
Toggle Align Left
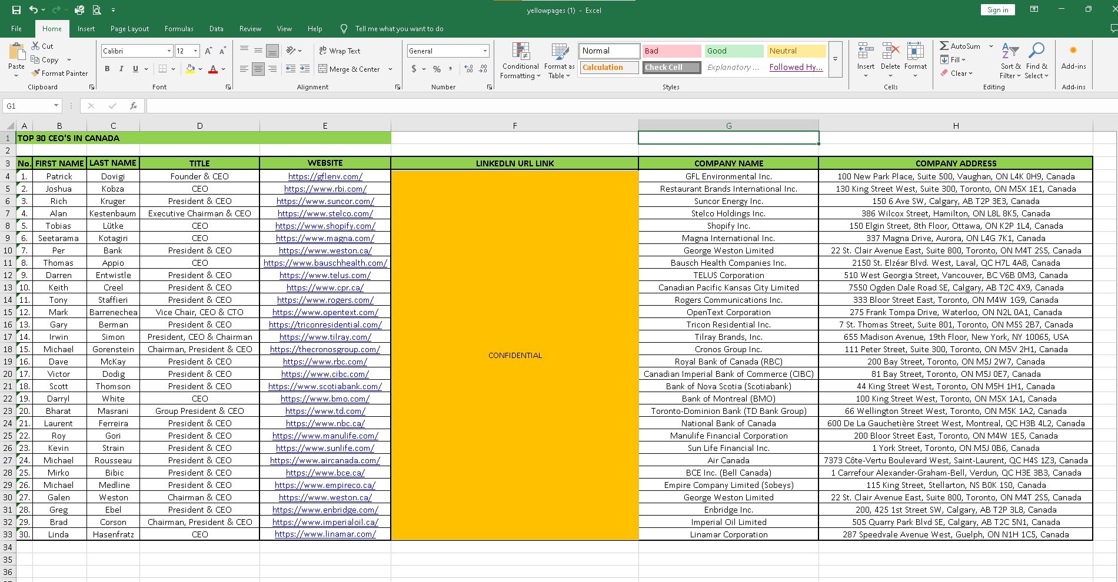(x=244, y=69)
